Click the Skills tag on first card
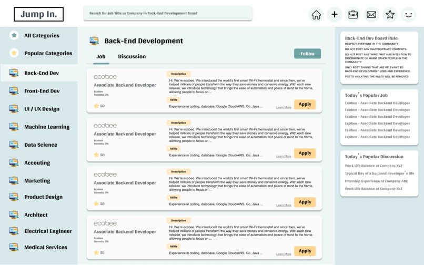The width and height of the screenshot is (424, 265). (173, 100)
